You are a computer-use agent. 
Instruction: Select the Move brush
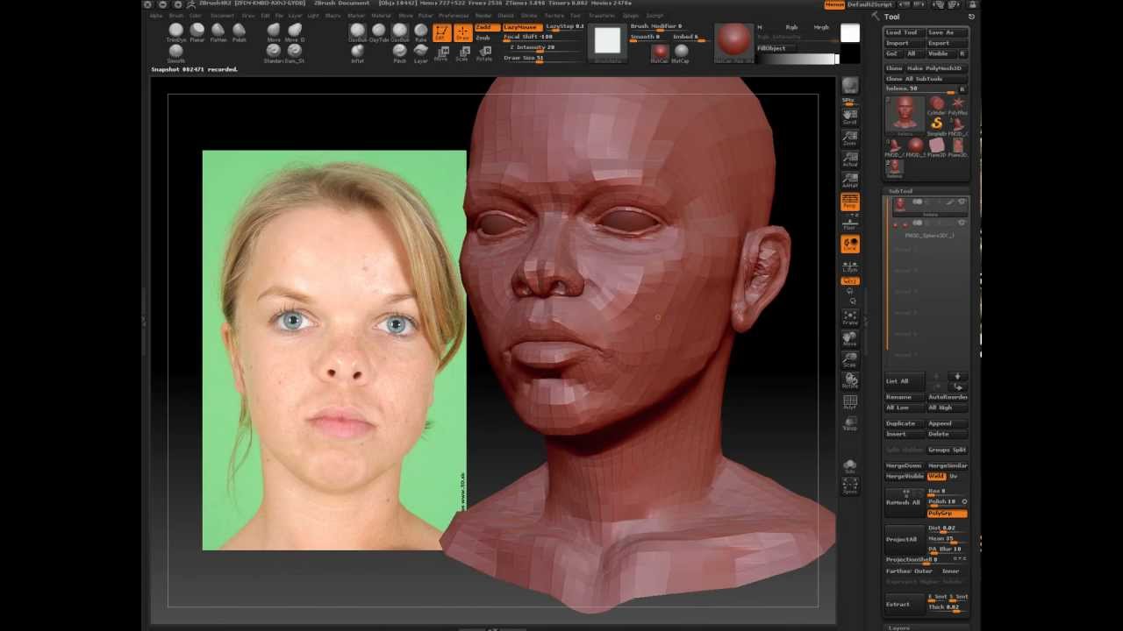point(274,32)
